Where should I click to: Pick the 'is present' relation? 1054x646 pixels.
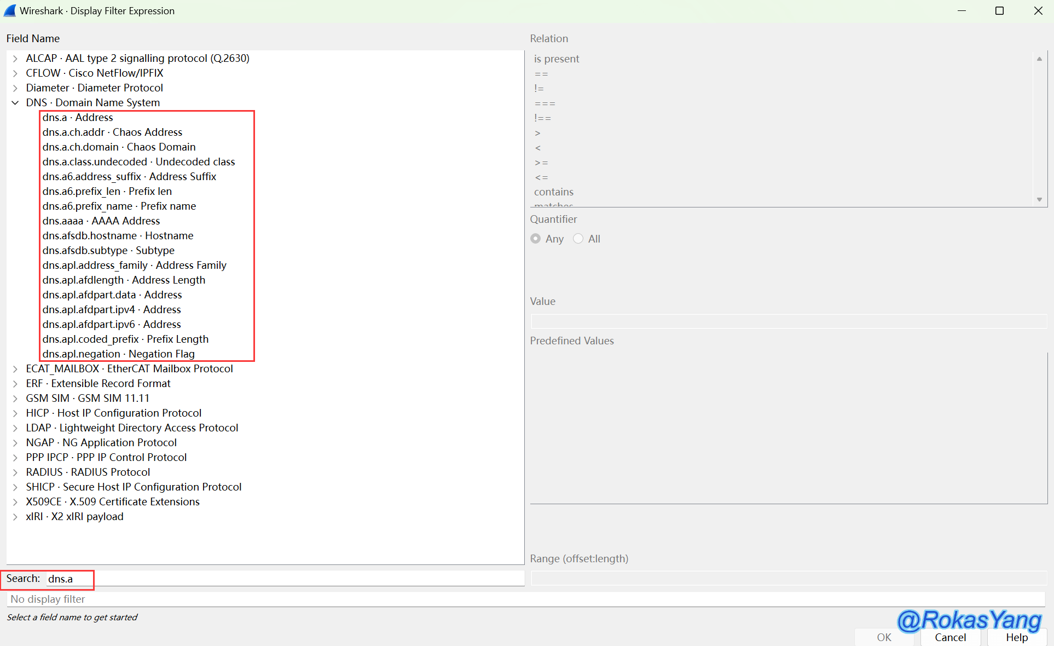pyautogui.click(x=557, y=59)
